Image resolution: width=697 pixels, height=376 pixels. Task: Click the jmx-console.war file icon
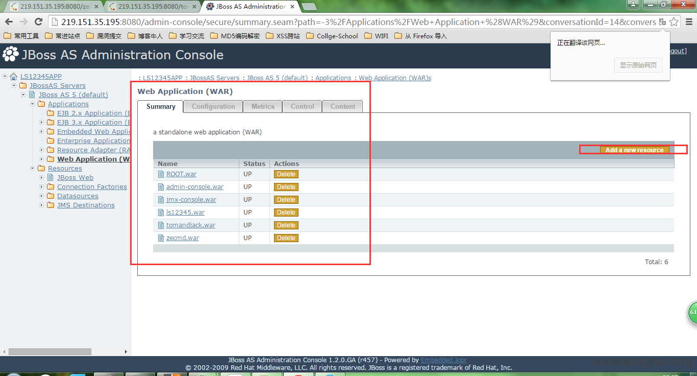161,200
